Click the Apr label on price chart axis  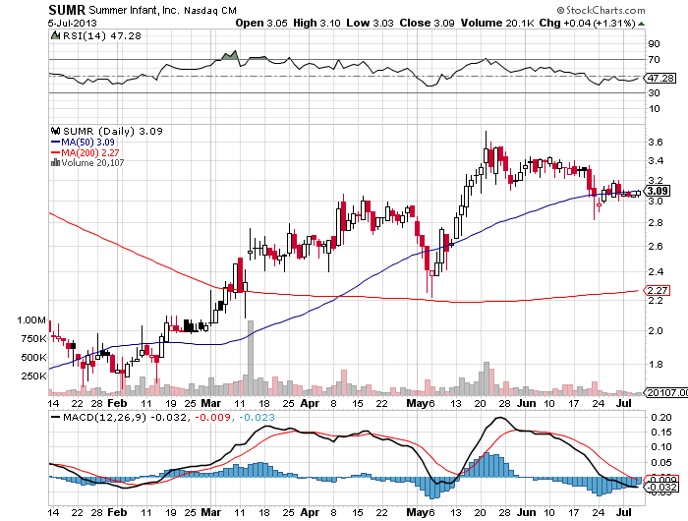310,403
